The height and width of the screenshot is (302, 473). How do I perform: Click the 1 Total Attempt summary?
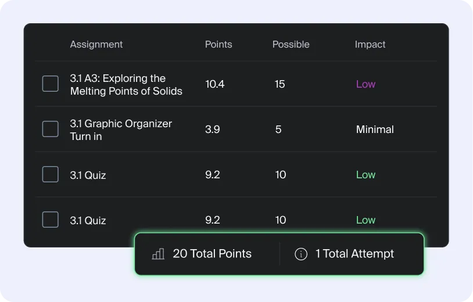[354, 254]
